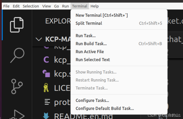Choose New Terminal from the menu
This screenshot has width=183, height=119.
tap(119, 15)
